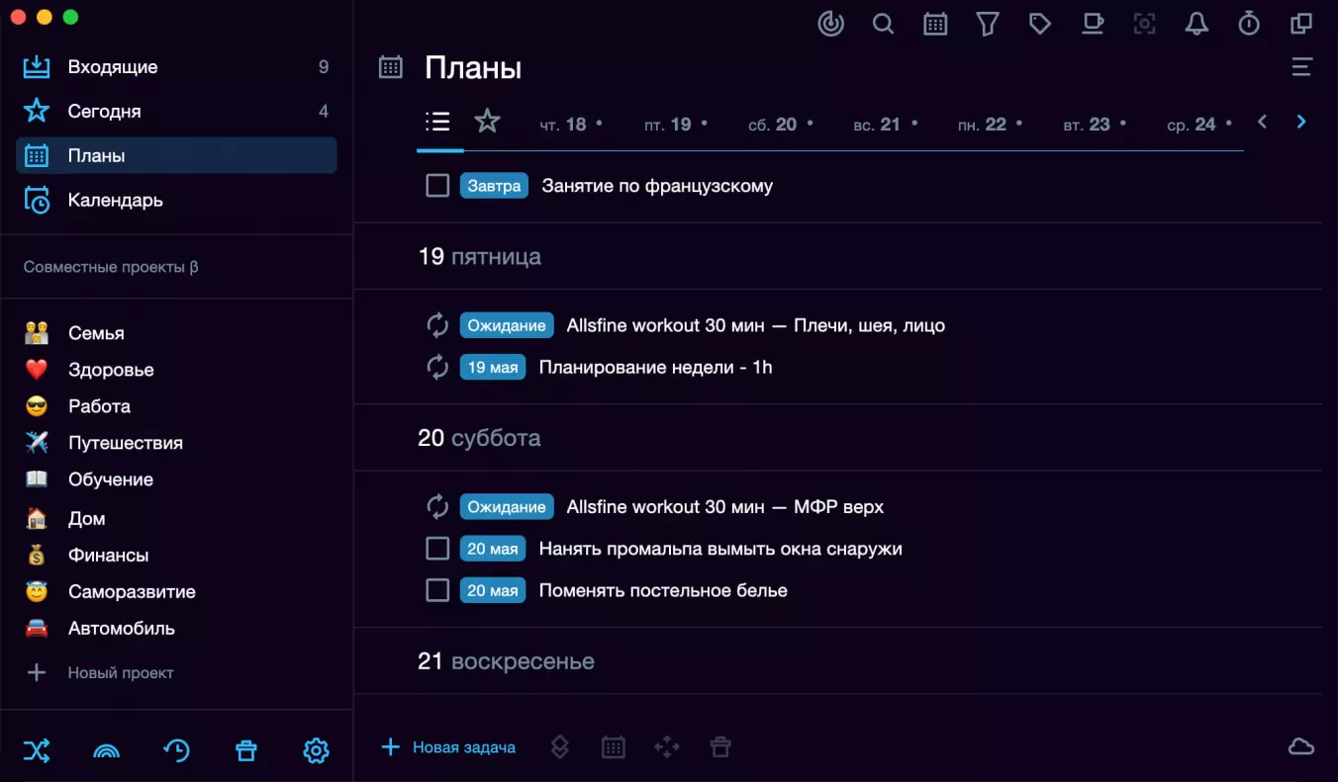Select the ср. 24 day tab

click(x=1200, y=125)
